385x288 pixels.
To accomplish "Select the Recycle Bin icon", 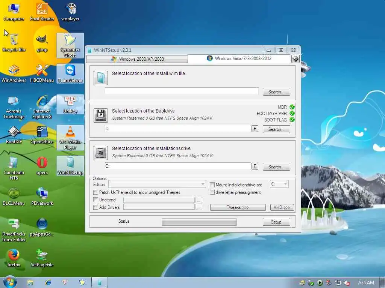I will 14,43.
